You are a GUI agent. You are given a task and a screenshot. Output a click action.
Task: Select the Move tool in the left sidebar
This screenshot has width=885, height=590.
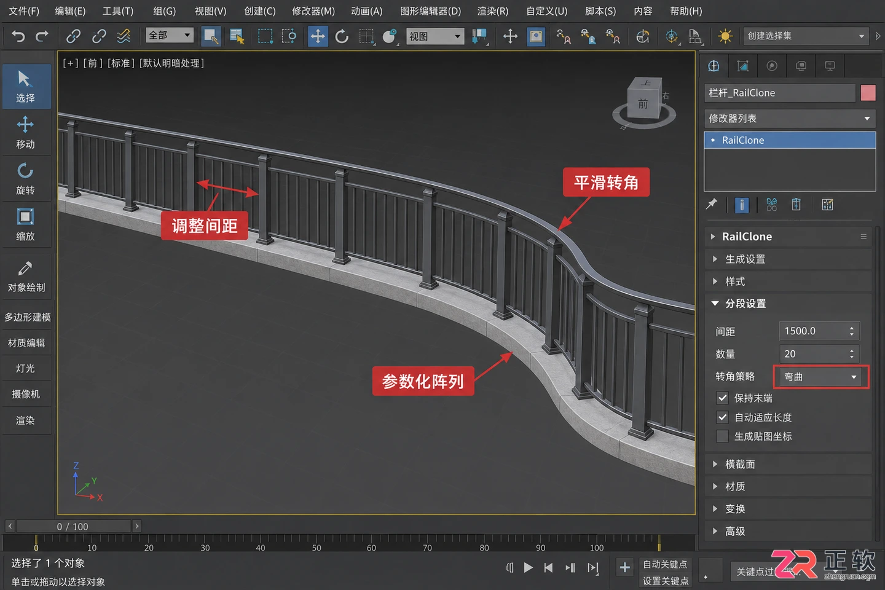pyautogui.click(x=26, y=133)
